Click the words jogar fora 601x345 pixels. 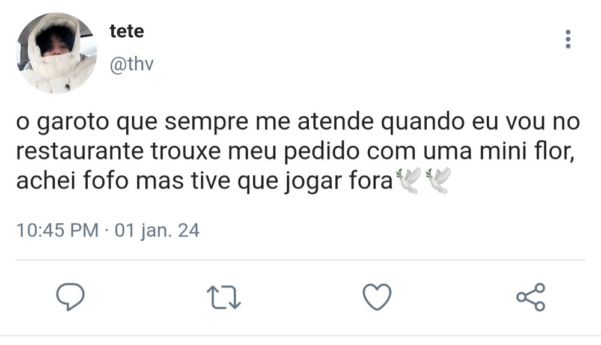click(x=339, y=181)
